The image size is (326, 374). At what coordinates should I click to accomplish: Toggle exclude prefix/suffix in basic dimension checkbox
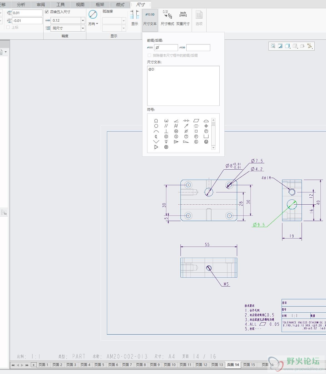click(x=149, y=55)
